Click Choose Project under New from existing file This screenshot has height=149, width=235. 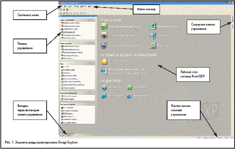(68, 99)
